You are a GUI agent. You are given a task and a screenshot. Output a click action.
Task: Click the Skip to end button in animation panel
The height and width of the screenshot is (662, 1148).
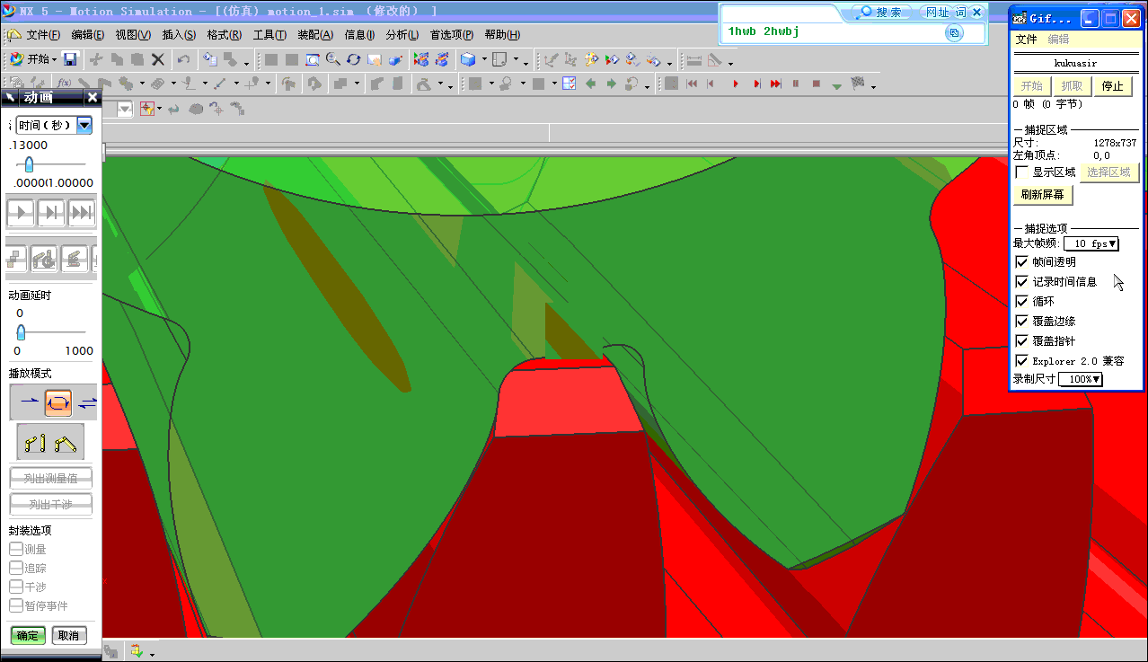pyautogui.click(x=82, y=213)
